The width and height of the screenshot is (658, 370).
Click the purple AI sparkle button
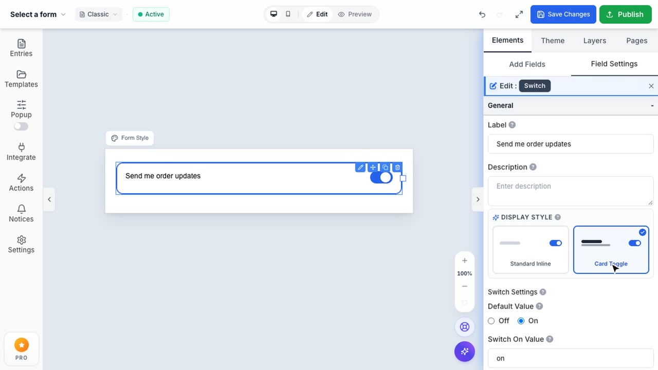[x=465, y=351]
